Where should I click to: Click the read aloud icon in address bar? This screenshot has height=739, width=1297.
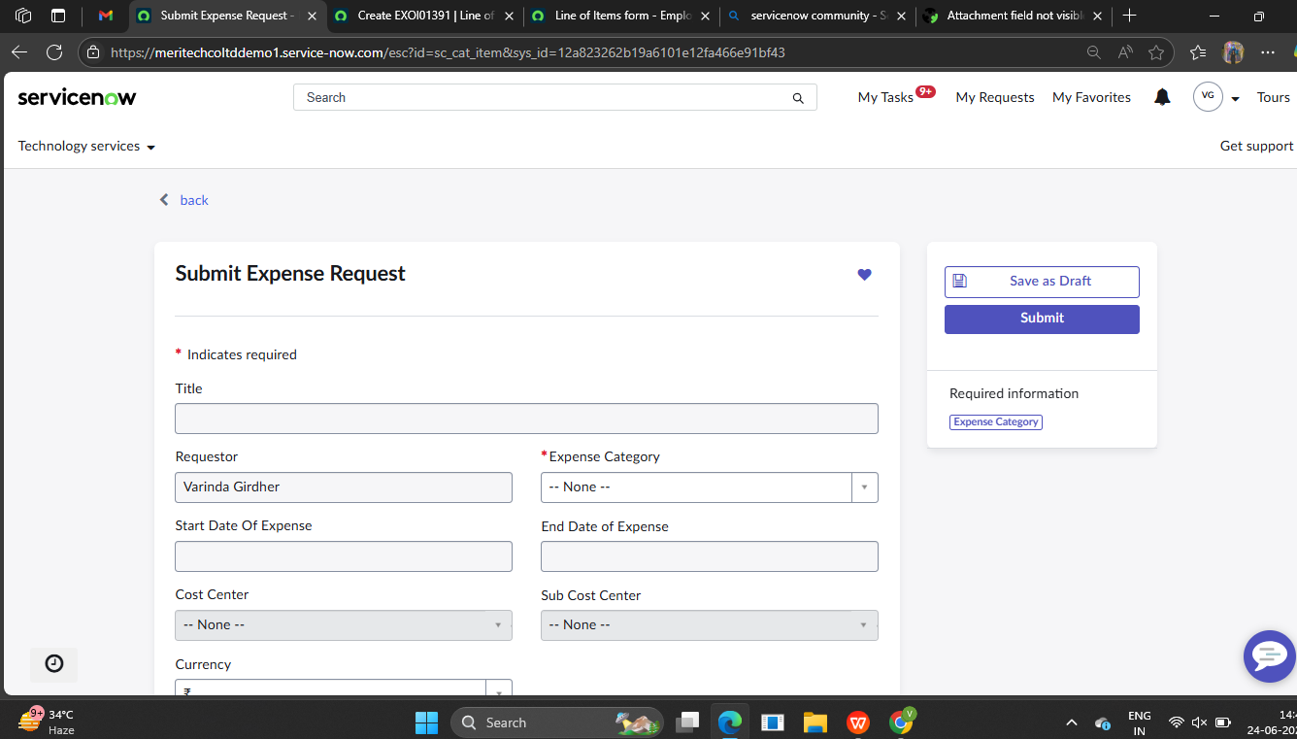click(1125, 52)
